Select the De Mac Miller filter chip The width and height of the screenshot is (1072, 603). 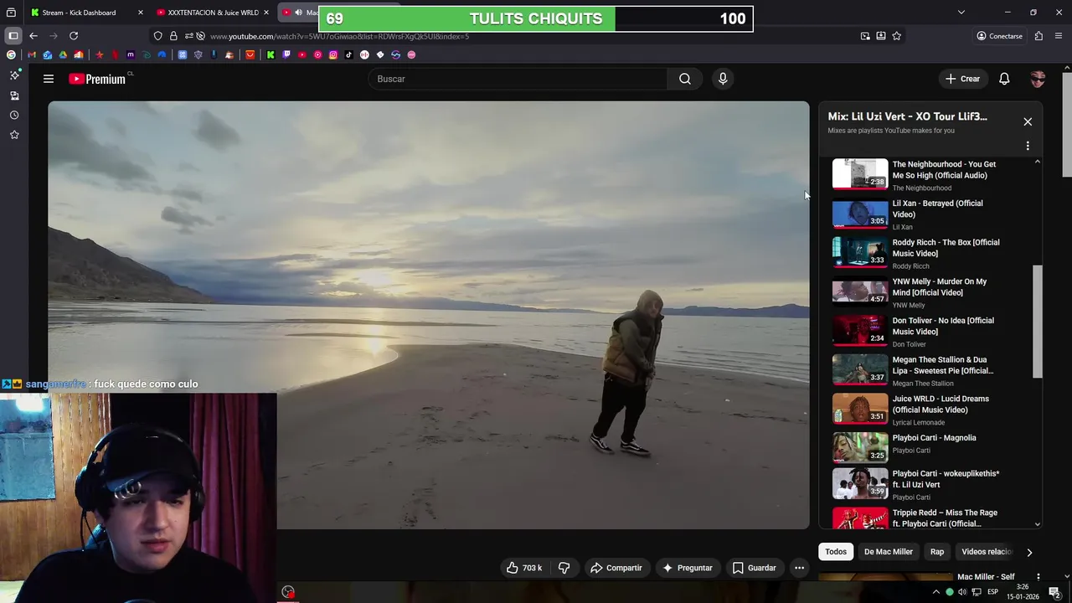[x=888, y=552]
